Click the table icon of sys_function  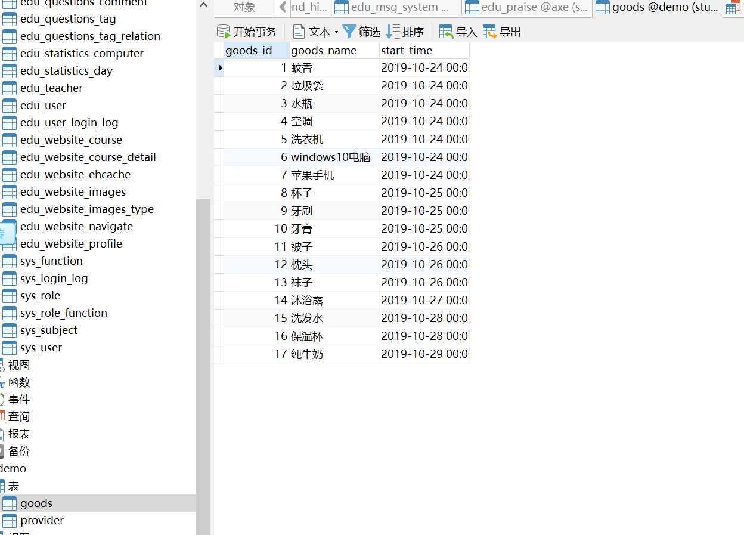10,261
